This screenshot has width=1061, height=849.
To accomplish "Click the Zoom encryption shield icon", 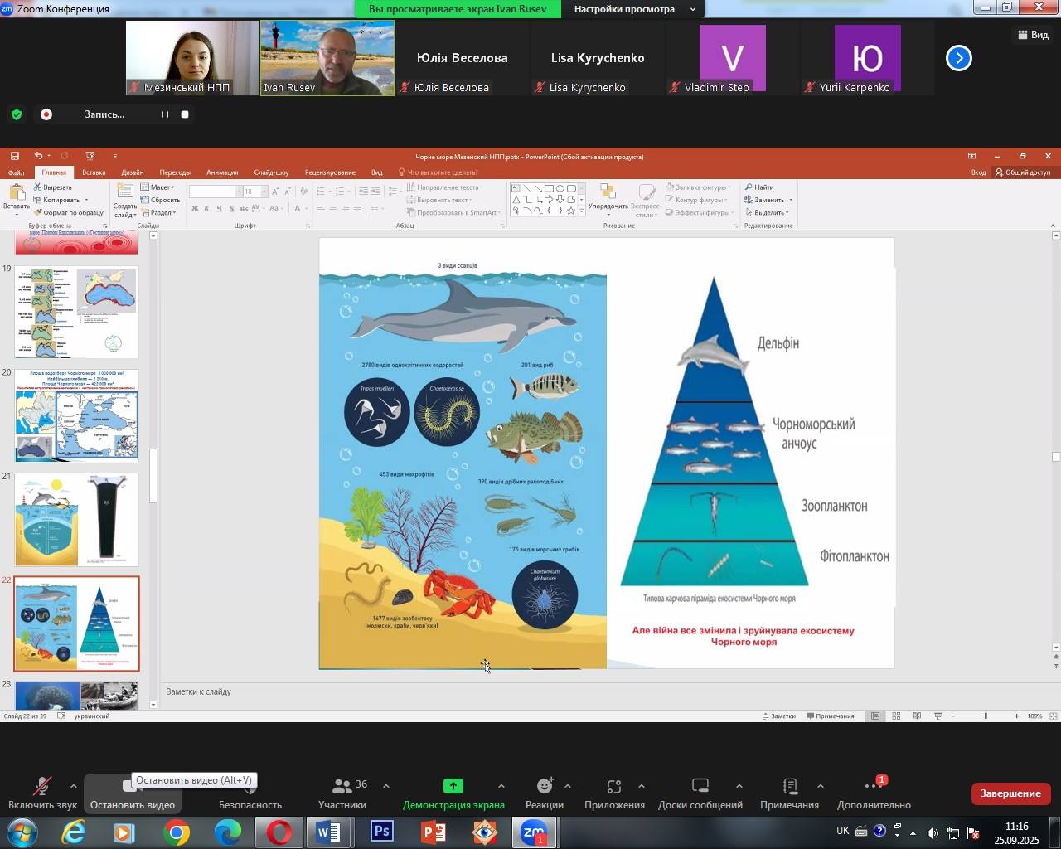I will click(17, 114).
